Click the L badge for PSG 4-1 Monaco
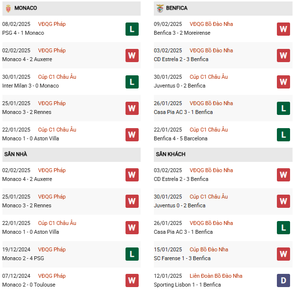The width and height of the screenshot is (293, 290). click(132, 29)
